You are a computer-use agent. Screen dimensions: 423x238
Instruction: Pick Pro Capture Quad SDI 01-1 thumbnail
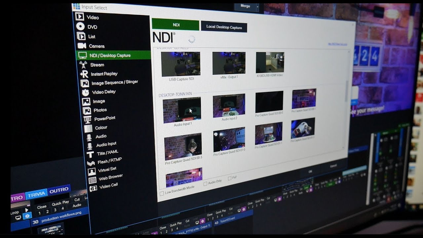269,134
